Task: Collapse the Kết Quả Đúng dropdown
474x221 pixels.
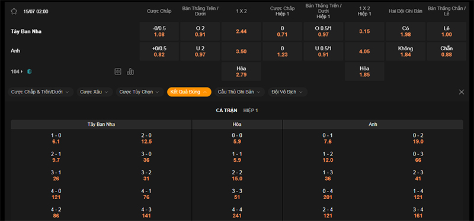Action: (189, 92)
